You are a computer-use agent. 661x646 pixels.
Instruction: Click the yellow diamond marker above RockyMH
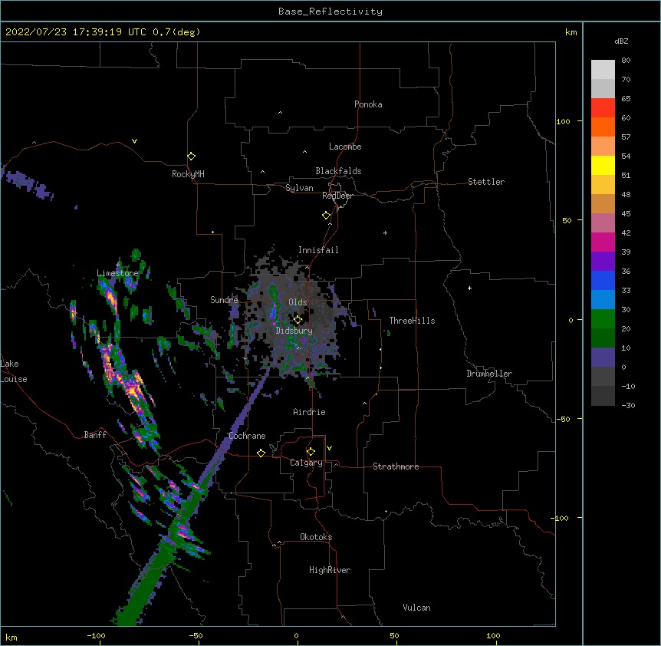point(192,157)
